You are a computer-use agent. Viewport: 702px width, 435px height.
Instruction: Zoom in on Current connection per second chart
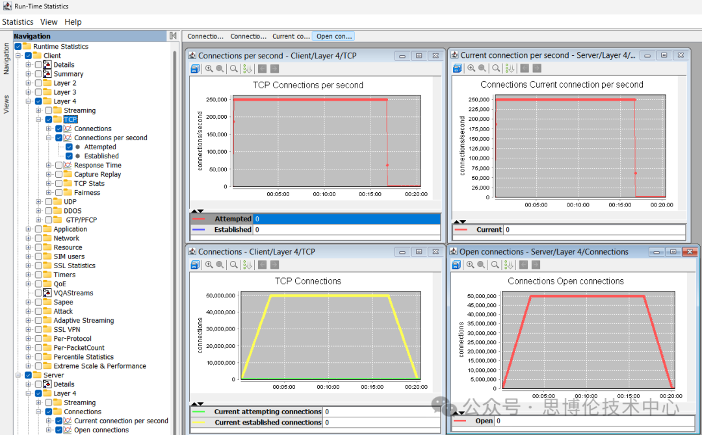point(471,68)
